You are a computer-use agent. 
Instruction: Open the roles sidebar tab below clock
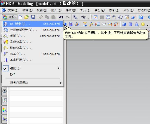tap(4, 101)
